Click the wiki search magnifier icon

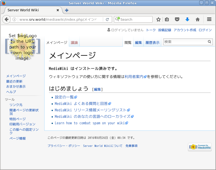(x=210, y=42)
